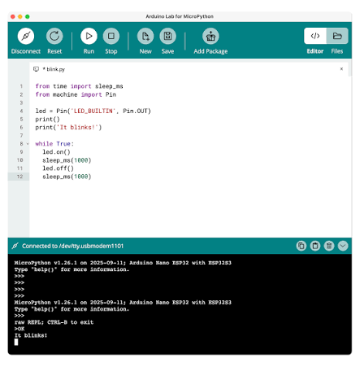Open the Add Package dialog
The image size is (360, 367).
point(210,36)
